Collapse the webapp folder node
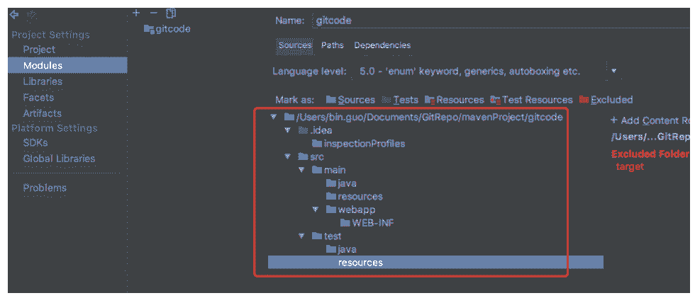Viewport: 695px width, 298px height. (x=316, y=210)
